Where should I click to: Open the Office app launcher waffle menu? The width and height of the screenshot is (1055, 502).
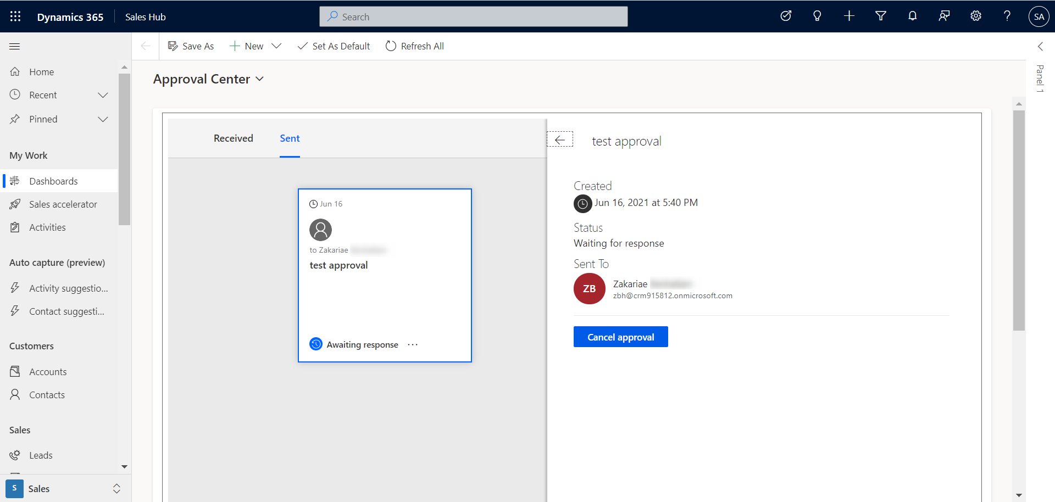(15, 16)
